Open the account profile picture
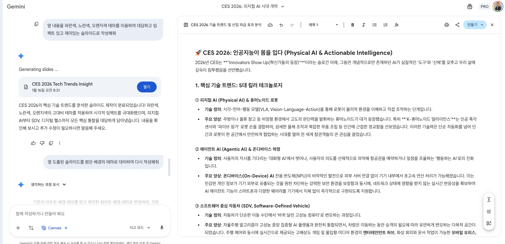The height and width of the screenshot is (244, 505). [498, 7]
